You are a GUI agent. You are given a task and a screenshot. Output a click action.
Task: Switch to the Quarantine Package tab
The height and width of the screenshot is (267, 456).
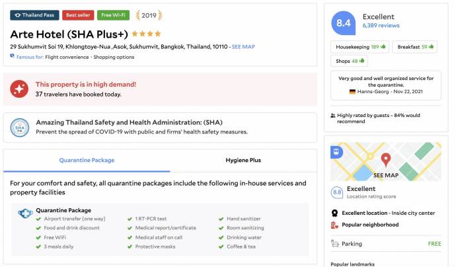coord(87,160)
